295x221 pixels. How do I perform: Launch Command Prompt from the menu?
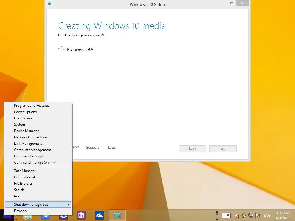(x=38, y=156)
